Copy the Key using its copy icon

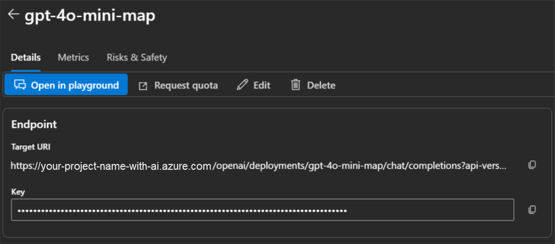point(532,209)
